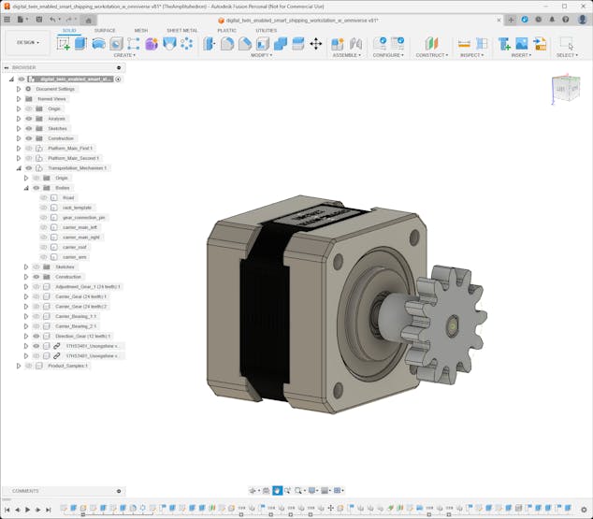
Task: Toggle visibility of carrier_roof body
Action: point(43,247)
